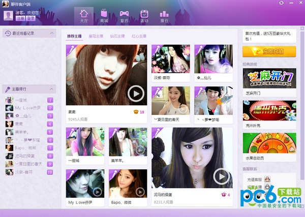The image size is (305, 217).
Task: Play the Bapo、微微 stream
Action: click(x=140, y=192)
